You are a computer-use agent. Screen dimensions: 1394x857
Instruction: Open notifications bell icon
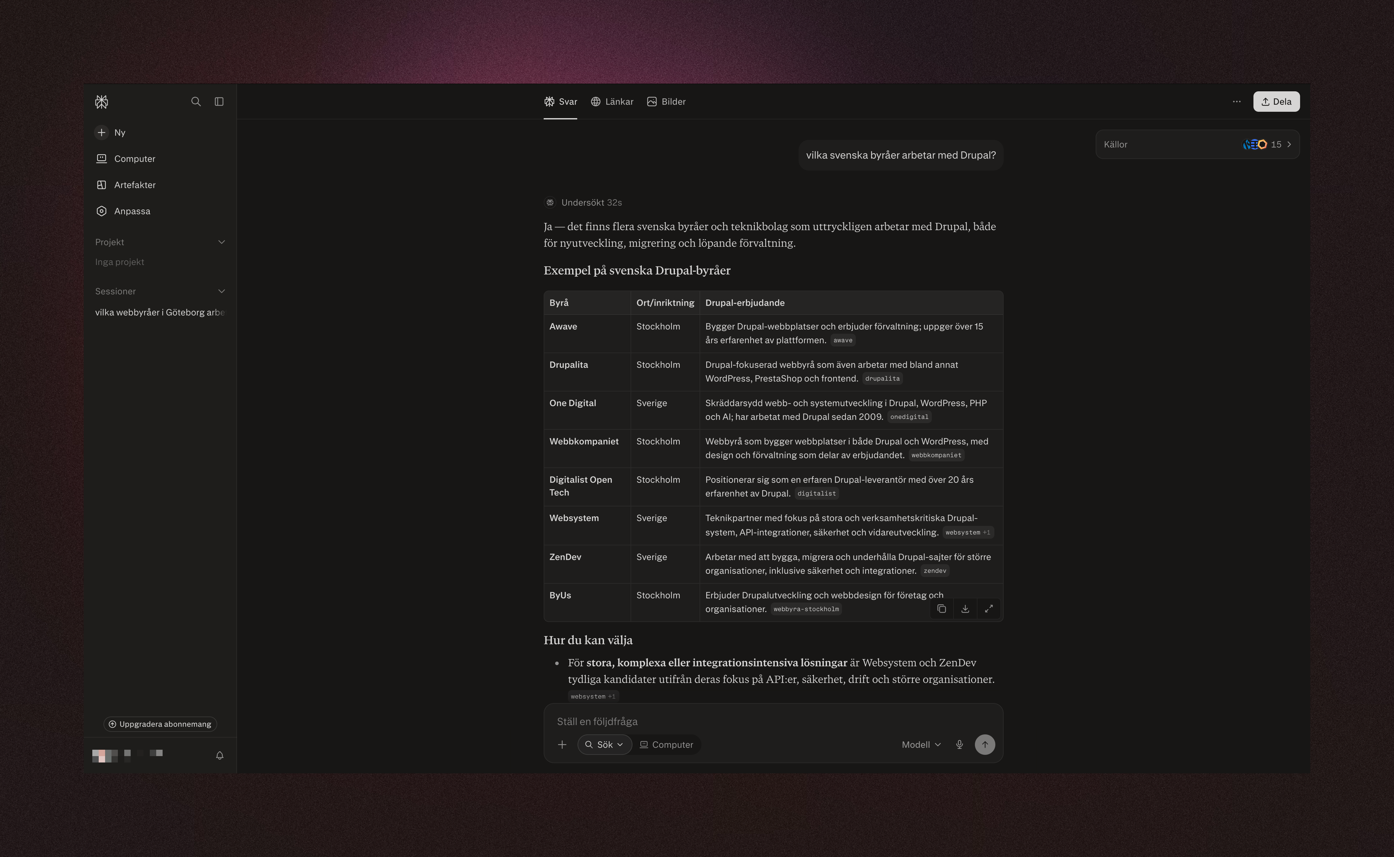[219, 755]
